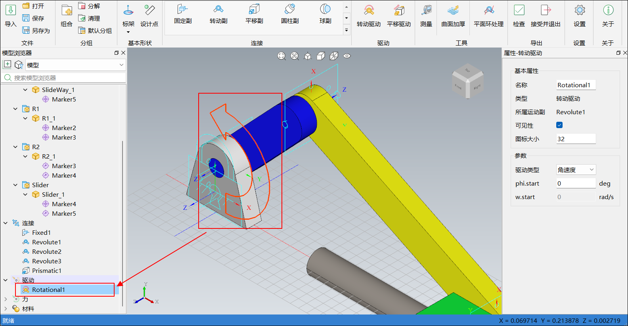Open the 驱动类型 dropdown
This screenshot has height=326, width=628.
(x=576, y=170)
